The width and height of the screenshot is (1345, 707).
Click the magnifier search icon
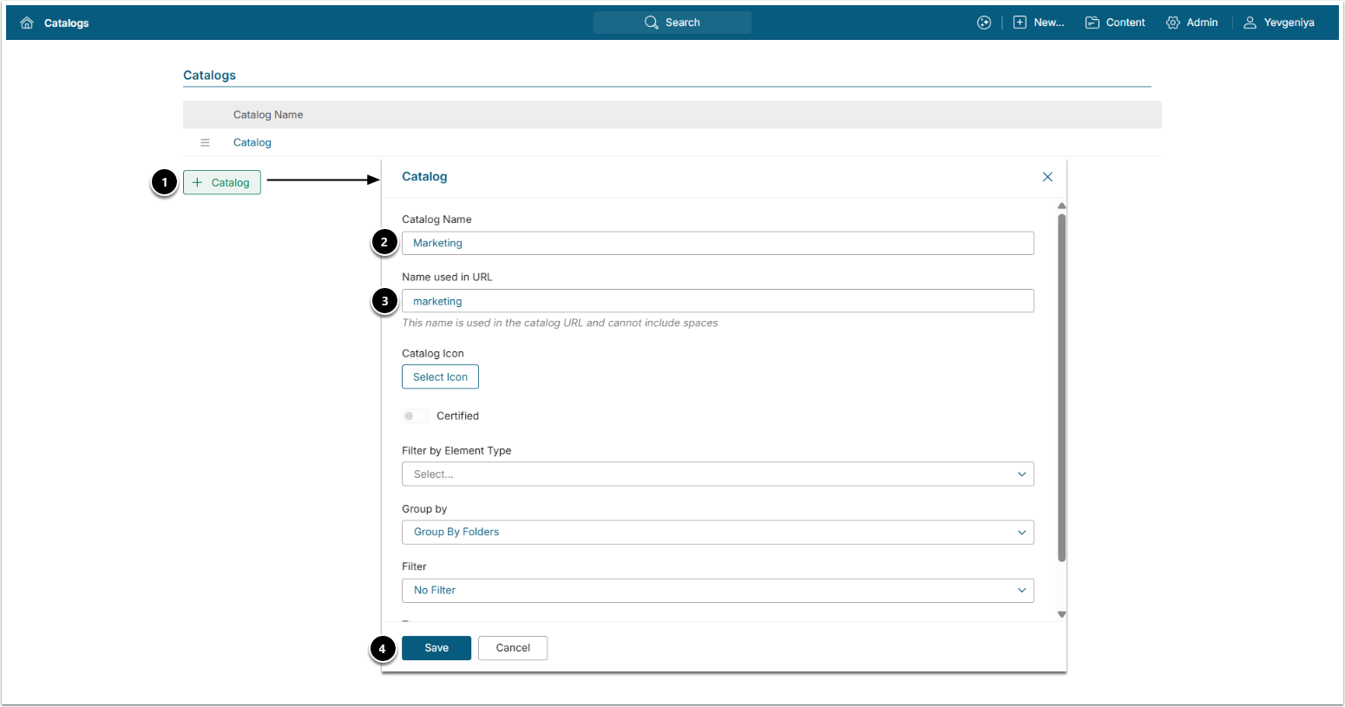pyautogui.click(x=652, y=23)
